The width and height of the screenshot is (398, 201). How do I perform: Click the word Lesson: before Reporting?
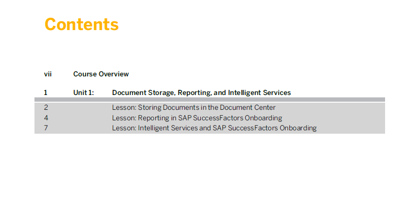[x=124, y=118]
